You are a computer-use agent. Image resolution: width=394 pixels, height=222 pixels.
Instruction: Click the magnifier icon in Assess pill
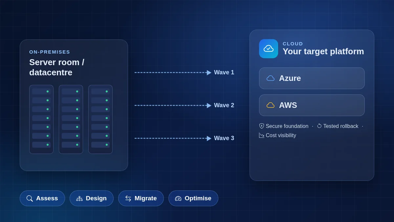click(30, 198)
